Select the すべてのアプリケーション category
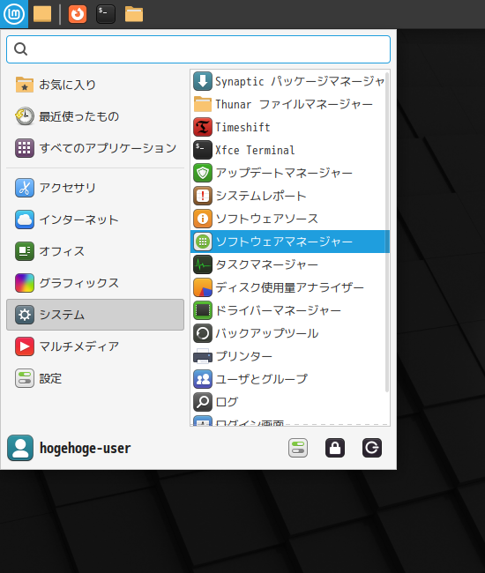Image resolution: width=485 pixels, height=573 pixels. (x=95, y=148)
